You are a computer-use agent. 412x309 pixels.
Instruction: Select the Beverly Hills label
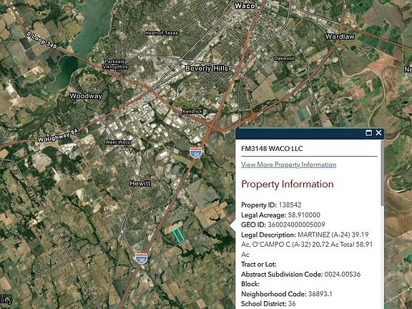pyautogui.click(x=207, y=69)
